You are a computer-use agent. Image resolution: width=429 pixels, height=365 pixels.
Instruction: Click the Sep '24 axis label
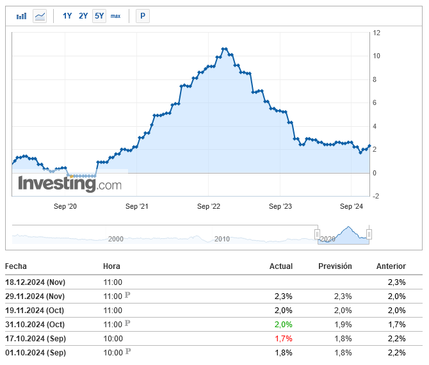click(352, 206)
